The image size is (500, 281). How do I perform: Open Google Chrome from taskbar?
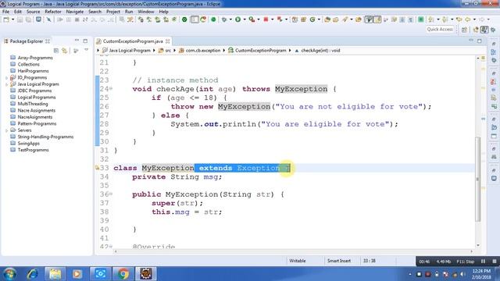tap(123, 274)
